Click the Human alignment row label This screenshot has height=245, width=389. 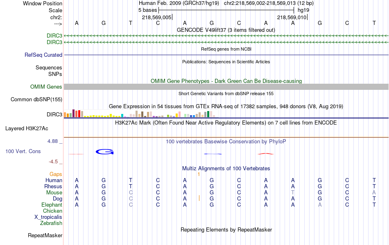pyautogui.click(x=54, y=180)
